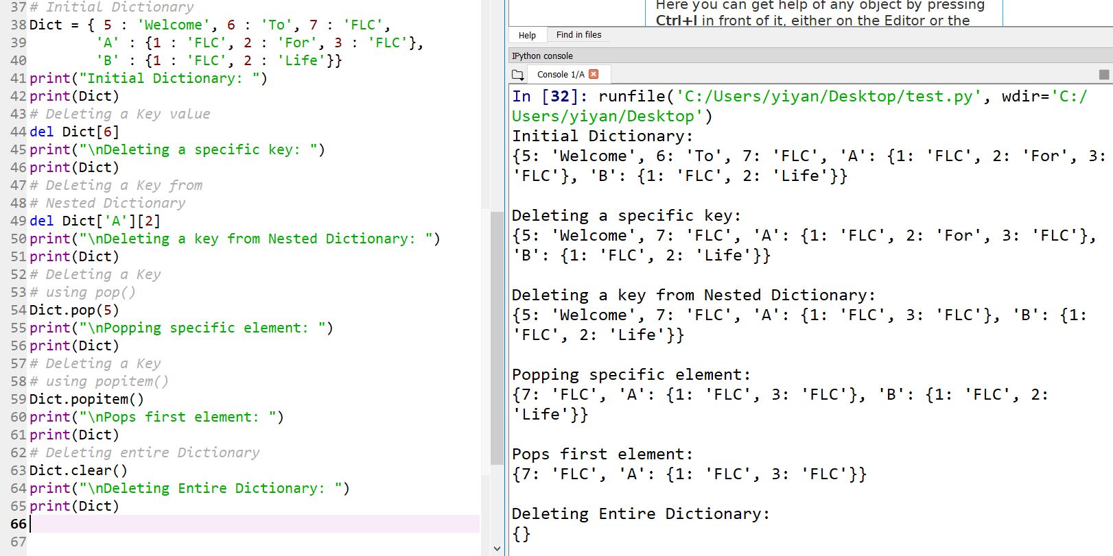Click the Help pane text about Ctrl+I

point(820,13)
